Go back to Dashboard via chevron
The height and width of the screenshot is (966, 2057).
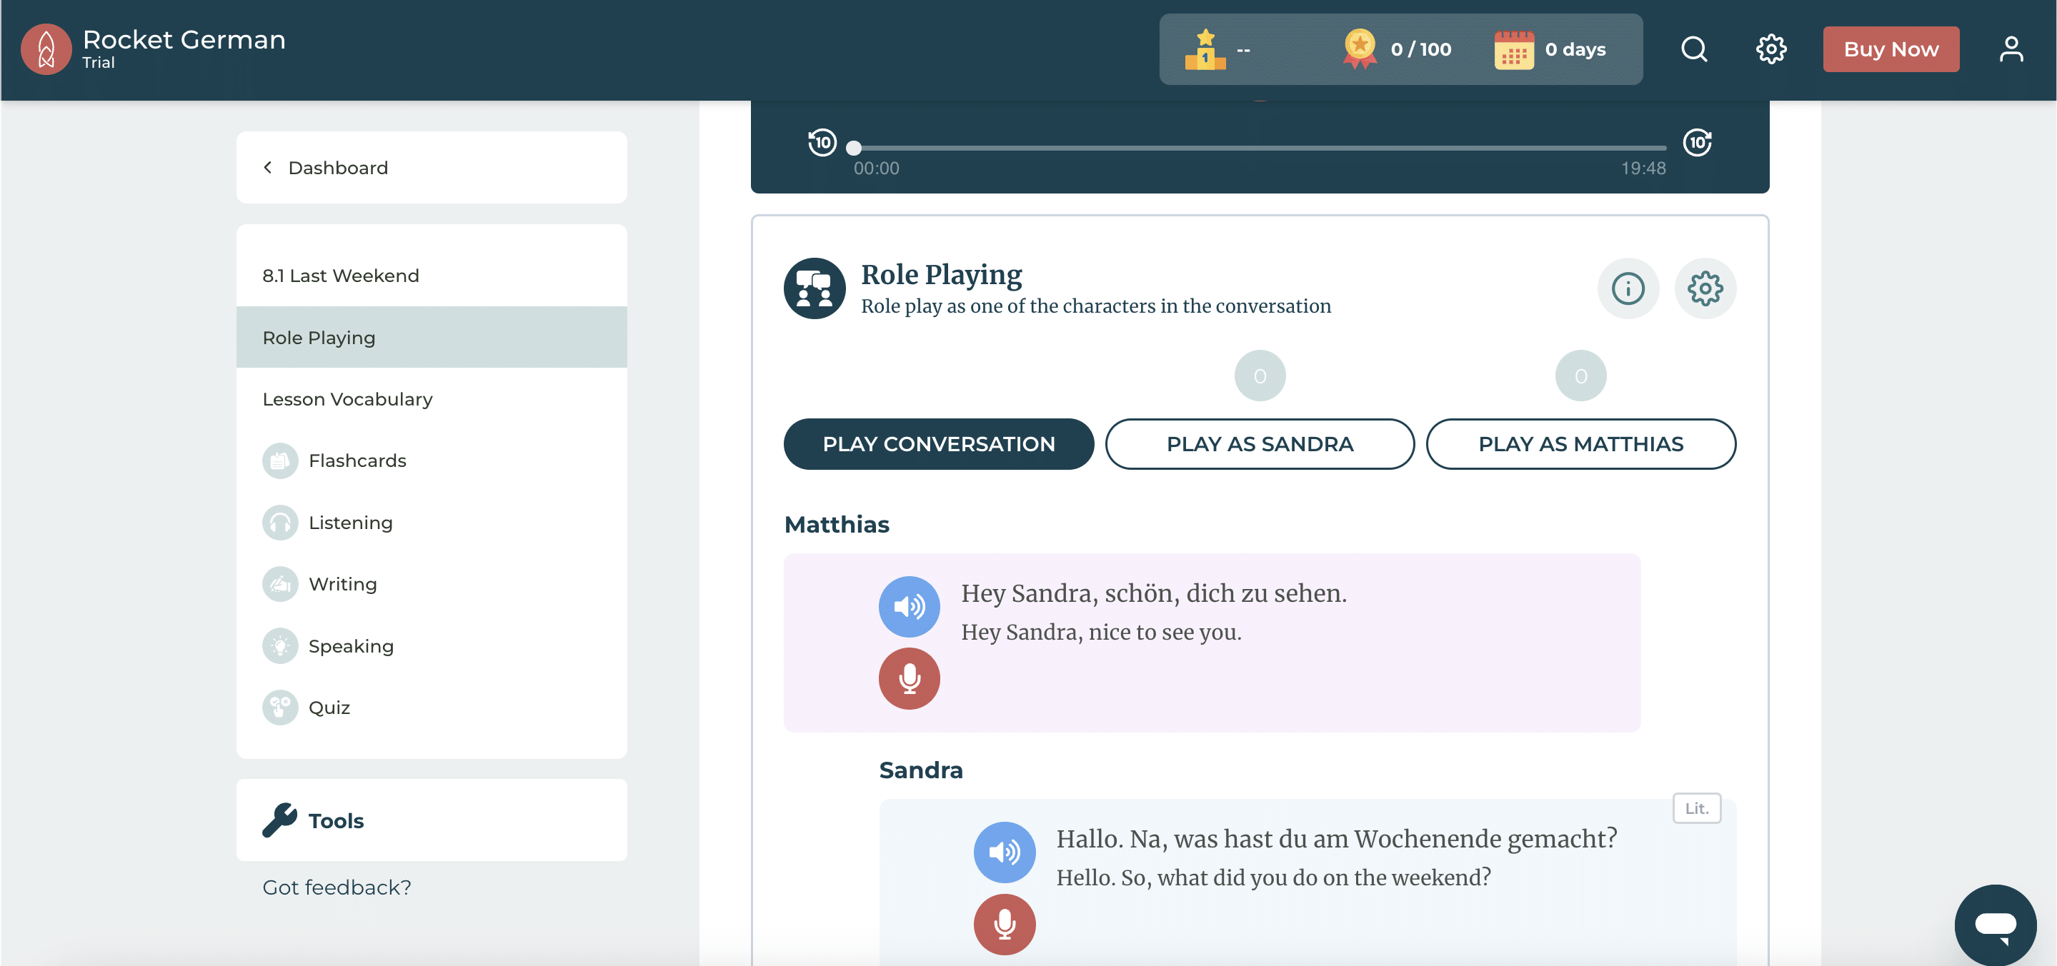269,168
